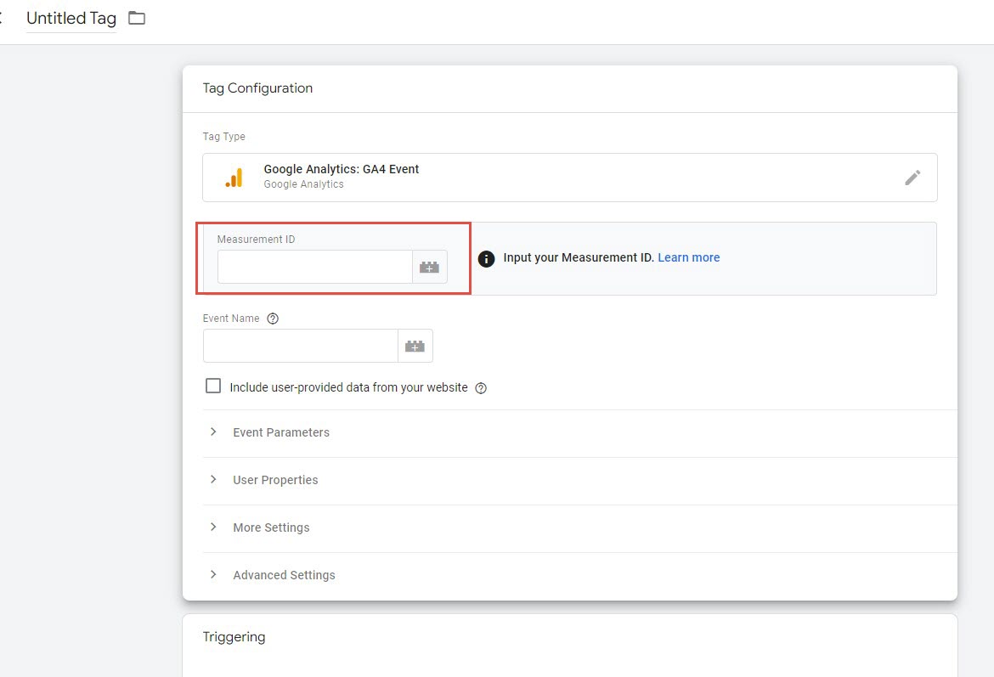Click the variable picker icon for Measurement ID
Viewport: 994px width, 677px height.
tap(429, 266)
